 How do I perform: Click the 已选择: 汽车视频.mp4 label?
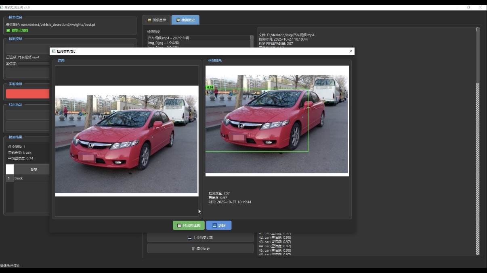tap(23, 57)
